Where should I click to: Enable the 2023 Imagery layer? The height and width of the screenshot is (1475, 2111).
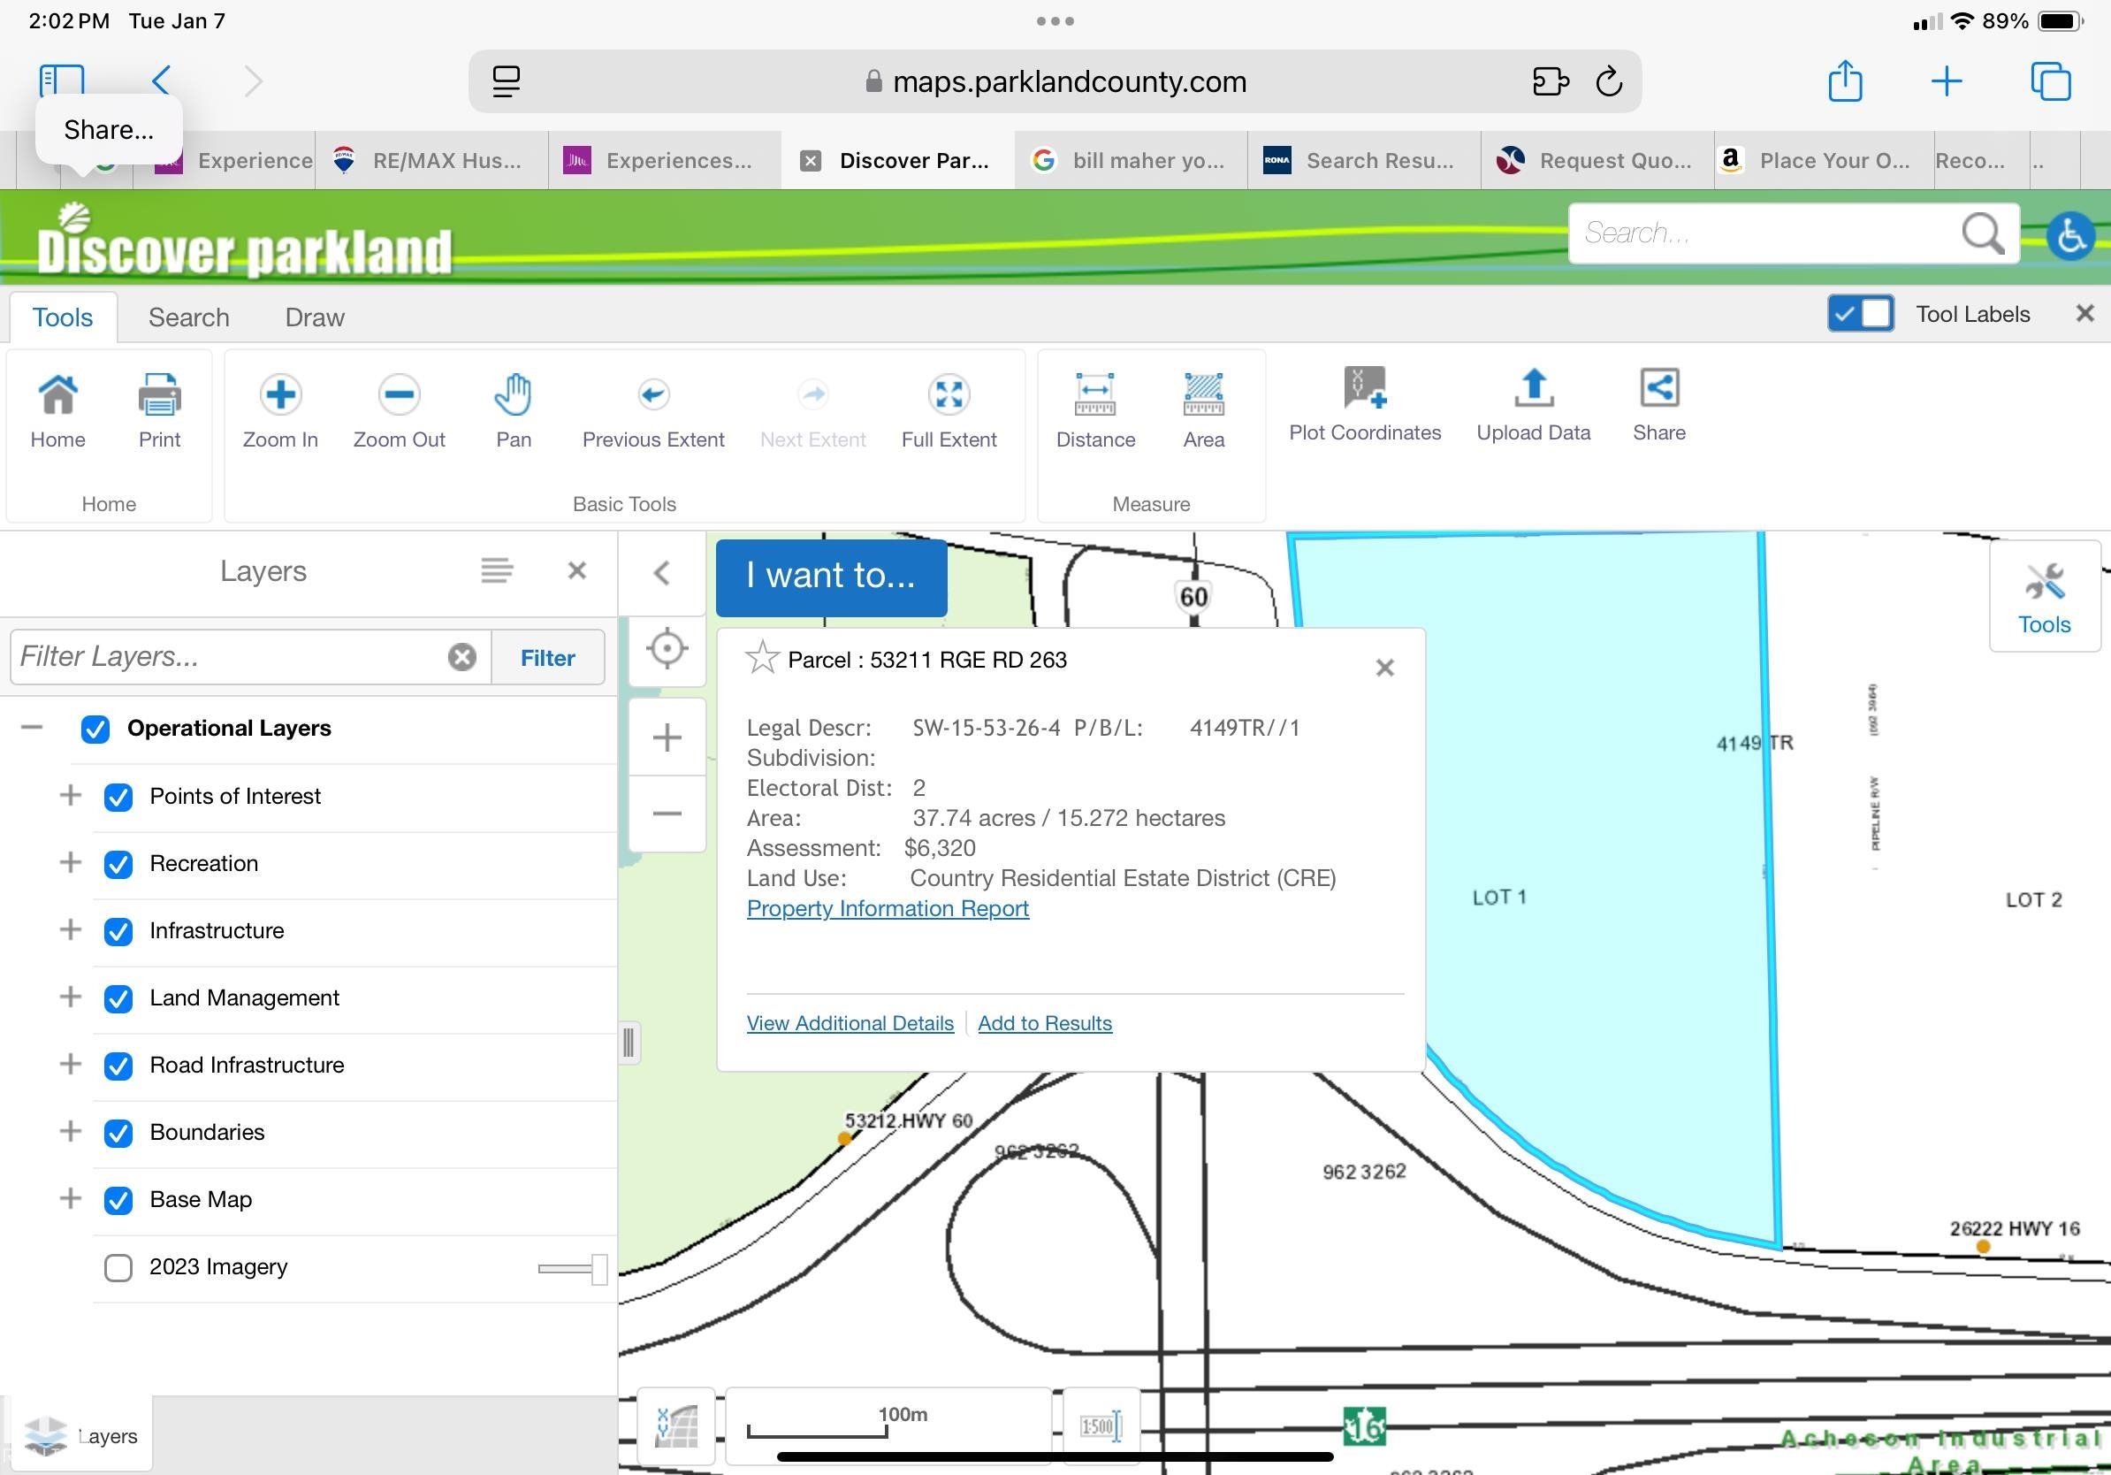tap(118, 1268)
